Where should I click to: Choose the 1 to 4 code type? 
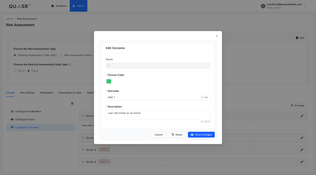tap(29, 71)
